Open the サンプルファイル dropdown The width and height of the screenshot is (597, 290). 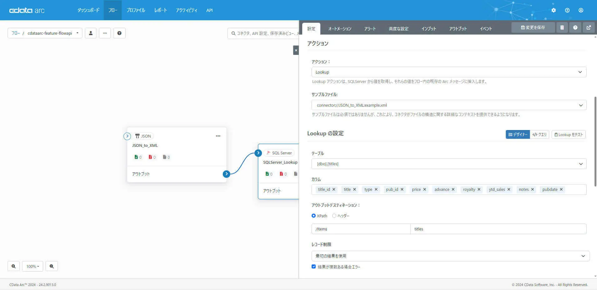[x=449, y=105]
